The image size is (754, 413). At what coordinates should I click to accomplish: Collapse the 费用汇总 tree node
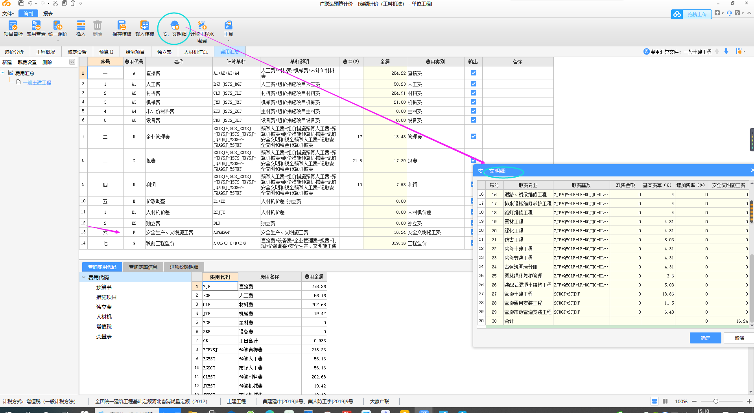pos(3,73)
